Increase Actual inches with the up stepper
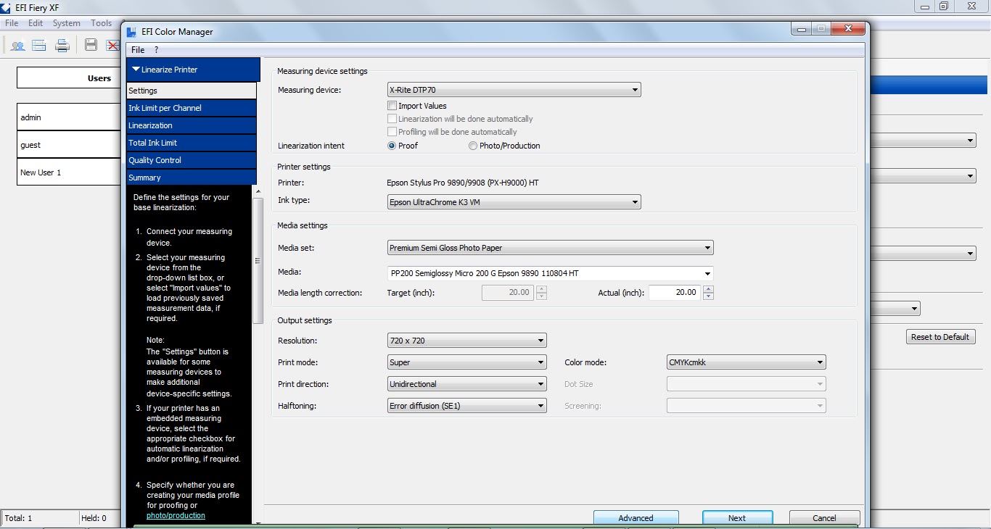The height and width of the screenshot is (529, 991). coord(709,289)
